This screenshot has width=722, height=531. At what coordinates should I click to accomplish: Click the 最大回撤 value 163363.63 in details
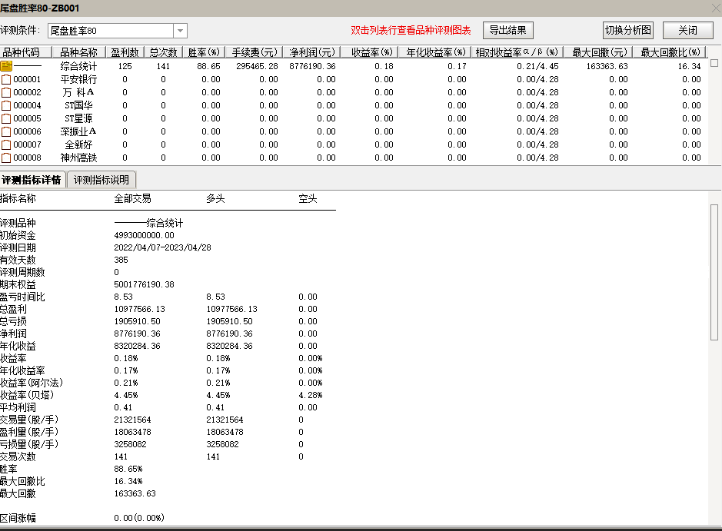pos(135,493)
